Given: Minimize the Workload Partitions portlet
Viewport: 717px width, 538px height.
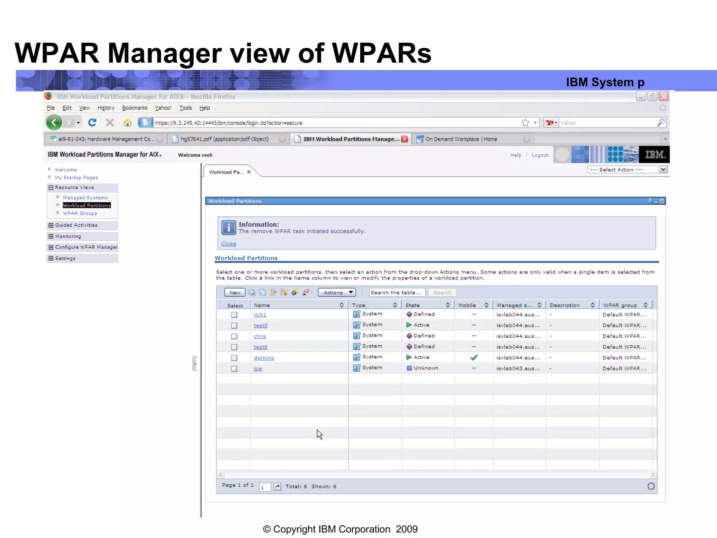Looking at the screenshot, I should click(656, 201).
